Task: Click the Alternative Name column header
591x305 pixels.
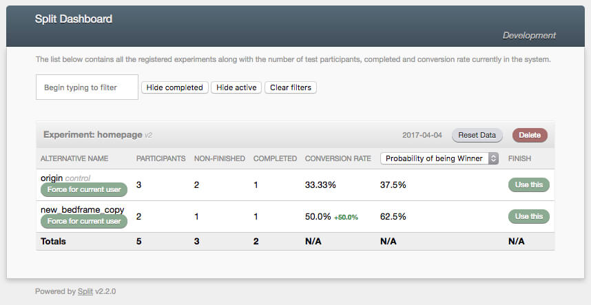Action: (74, 158)
